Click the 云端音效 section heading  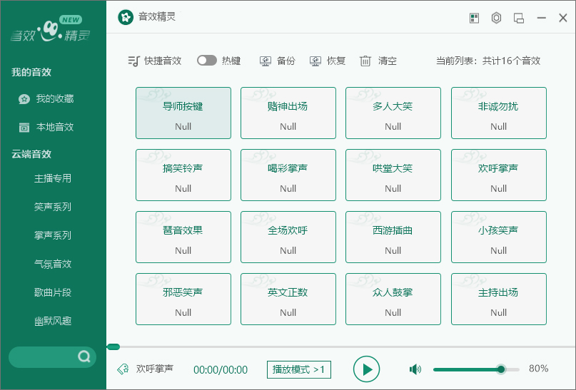31,154
